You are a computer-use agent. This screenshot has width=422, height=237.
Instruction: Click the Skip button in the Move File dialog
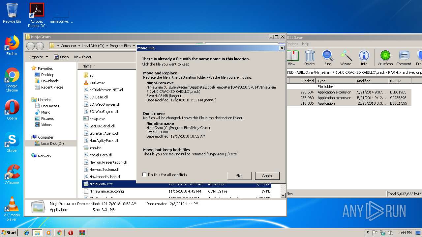point(239,176)
